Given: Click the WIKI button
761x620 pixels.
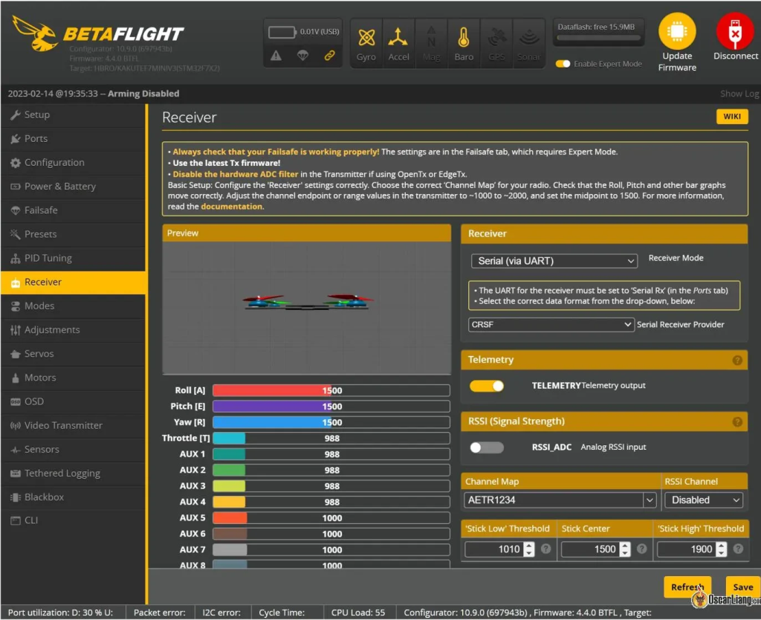Looking at the screenshot, I should tap(732, 117).
